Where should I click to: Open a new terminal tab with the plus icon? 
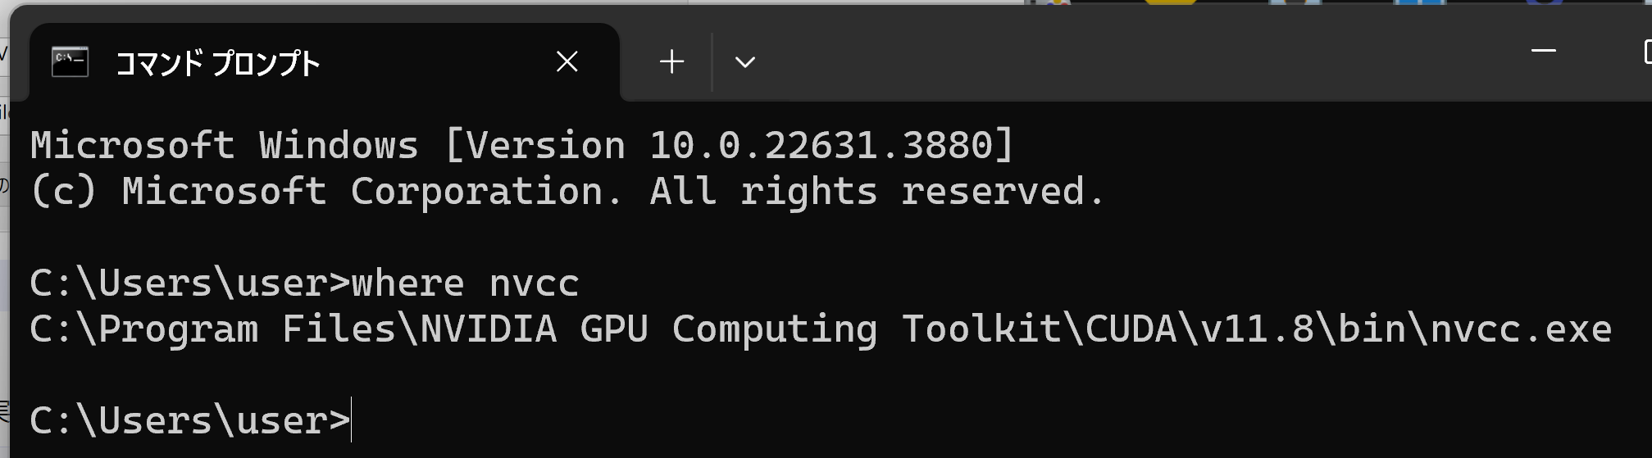tap(671, 61)
